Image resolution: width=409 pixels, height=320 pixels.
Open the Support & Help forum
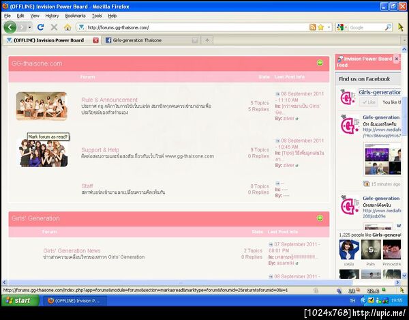click(x=100, y=150)
